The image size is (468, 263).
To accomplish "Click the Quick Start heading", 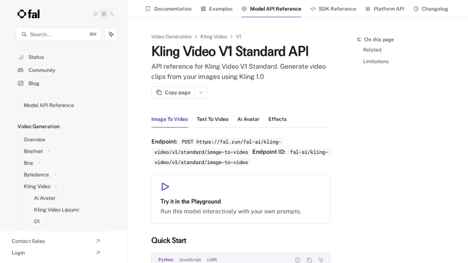I will [x=169, y=240].
